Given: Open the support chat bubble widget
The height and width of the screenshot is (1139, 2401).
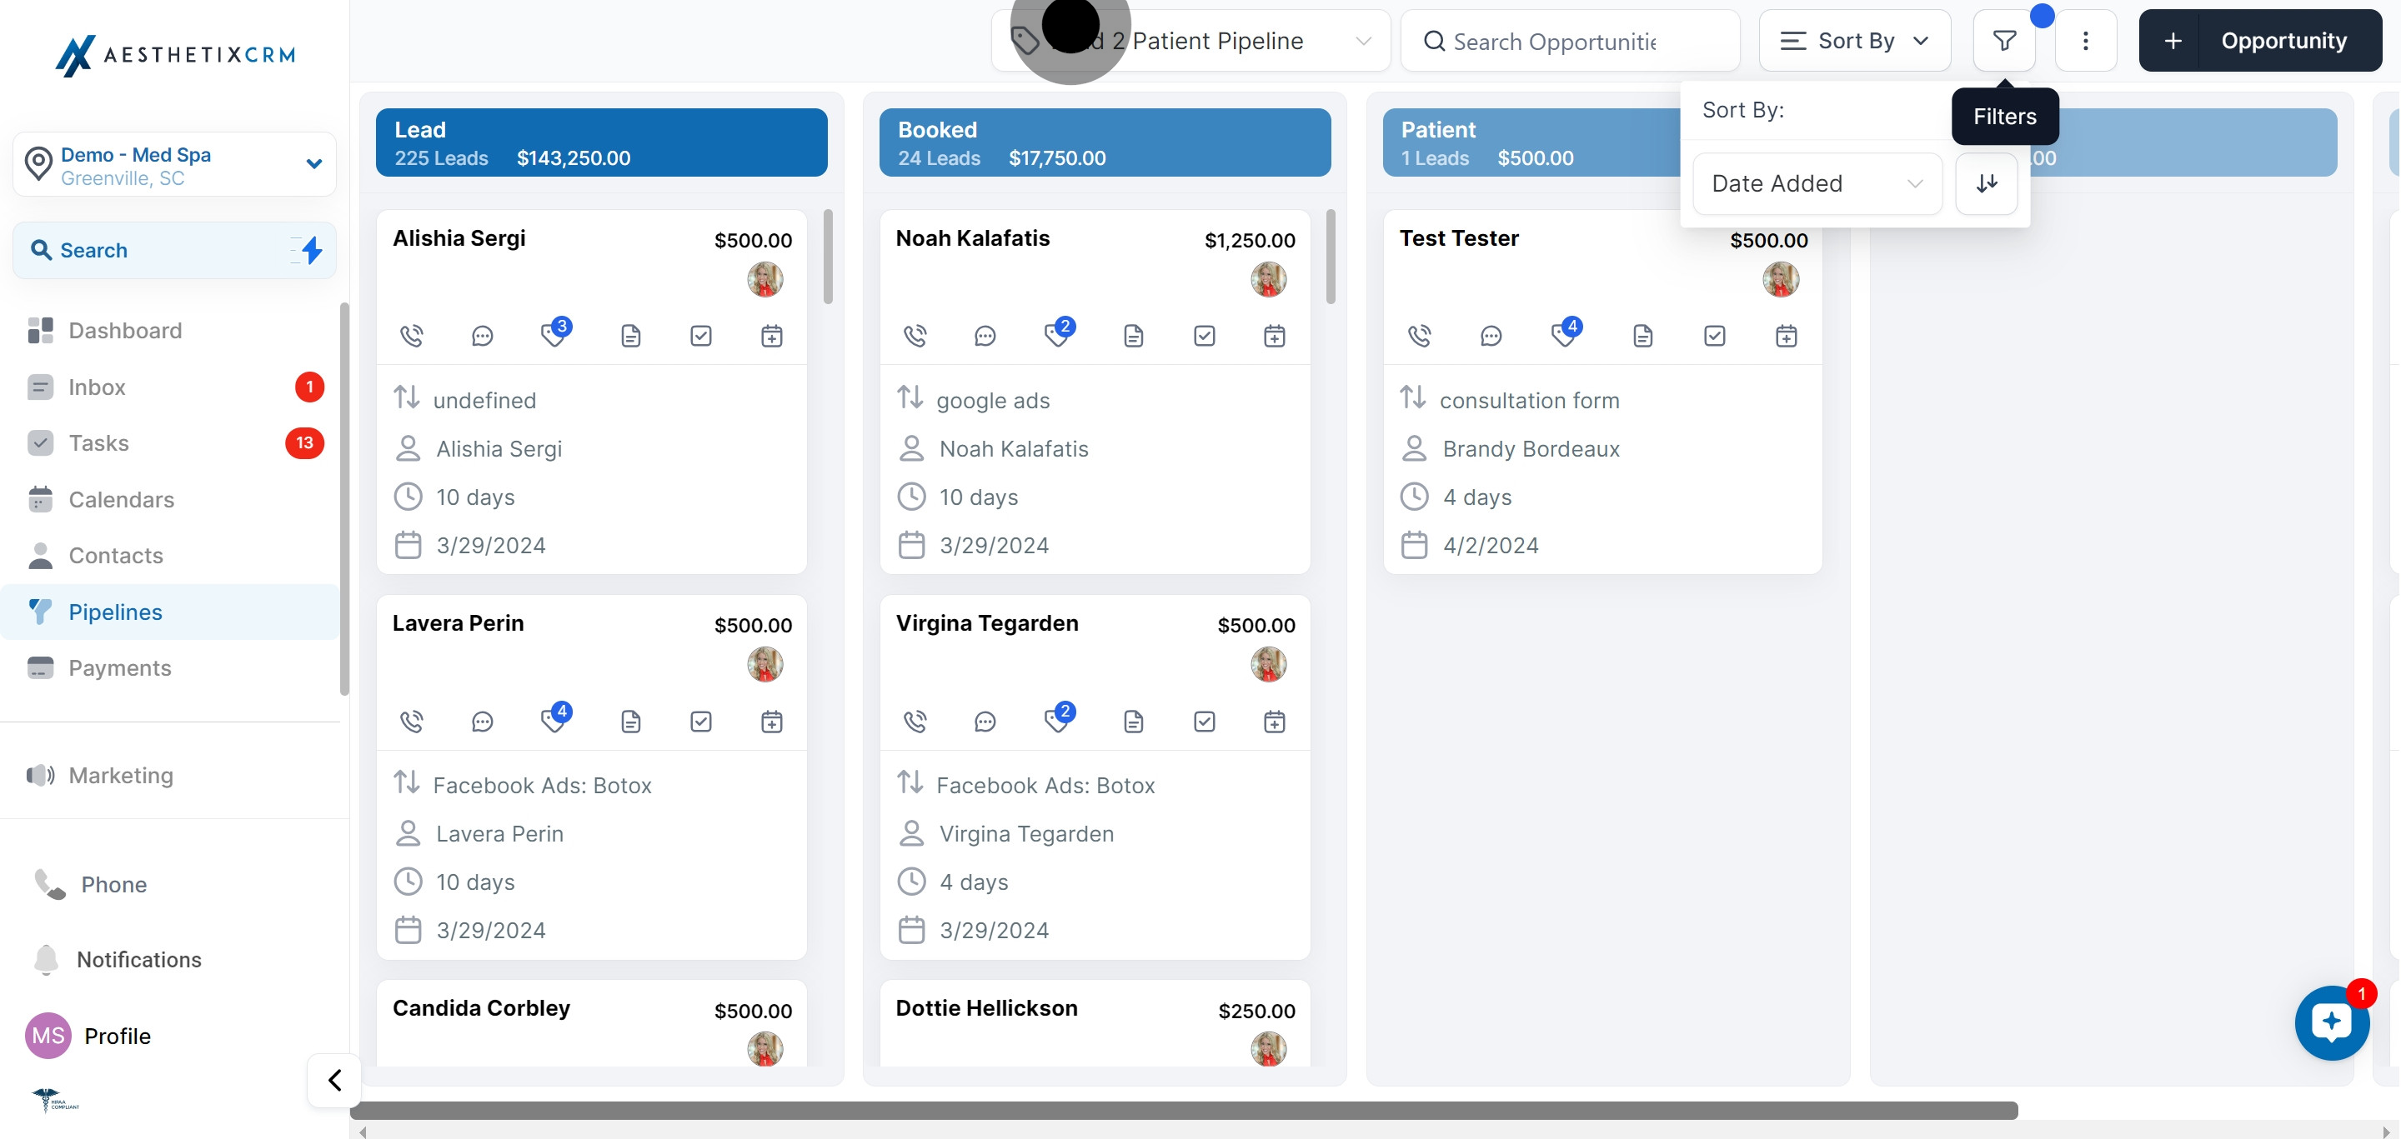Looking at the screenshot, I should point(2331,1022).
